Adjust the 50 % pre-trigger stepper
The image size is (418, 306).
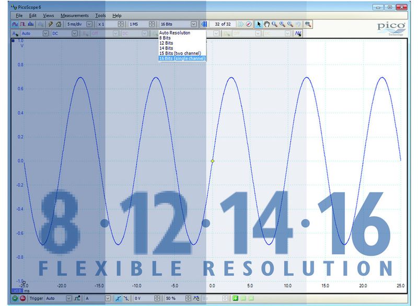point(188,298)
